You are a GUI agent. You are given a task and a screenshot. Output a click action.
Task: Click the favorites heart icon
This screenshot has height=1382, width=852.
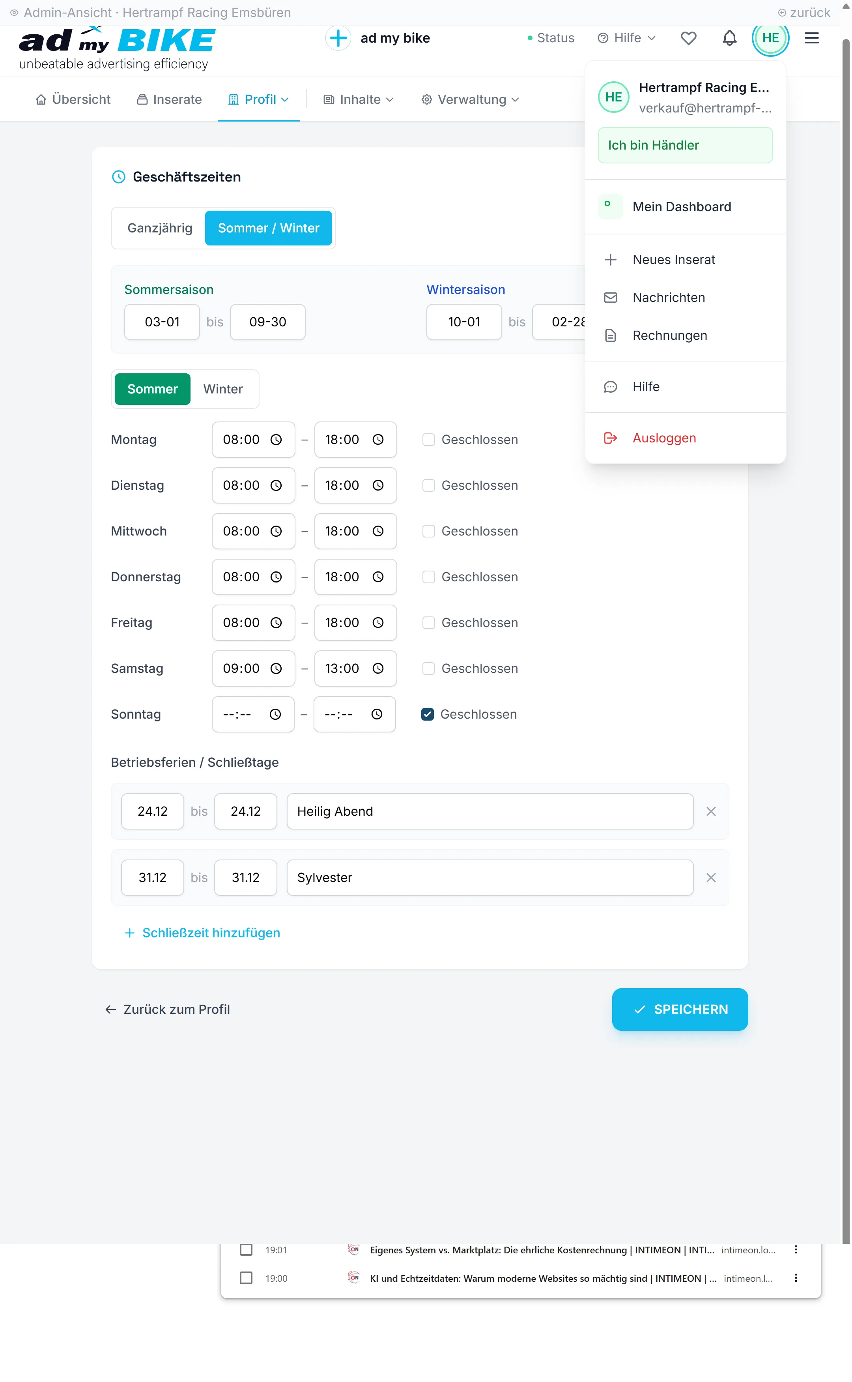[688, 38]
